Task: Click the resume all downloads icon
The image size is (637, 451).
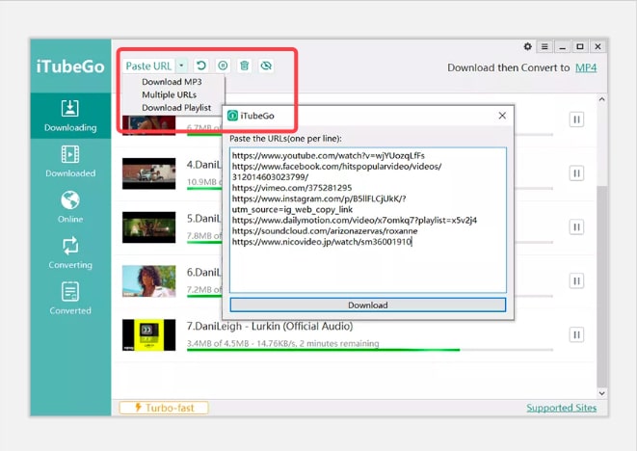Action: point(201,66)
